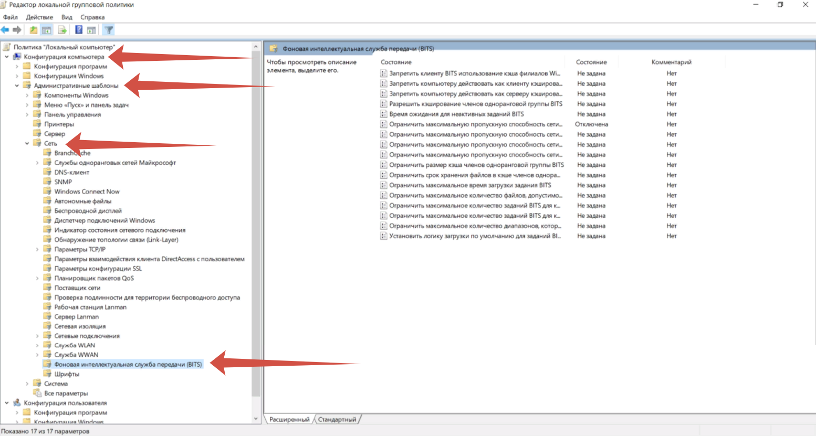This screenshot has width=816, height=436.
Task: Toggle the Show/Hide console tree icon
Action: coord(47,30)
